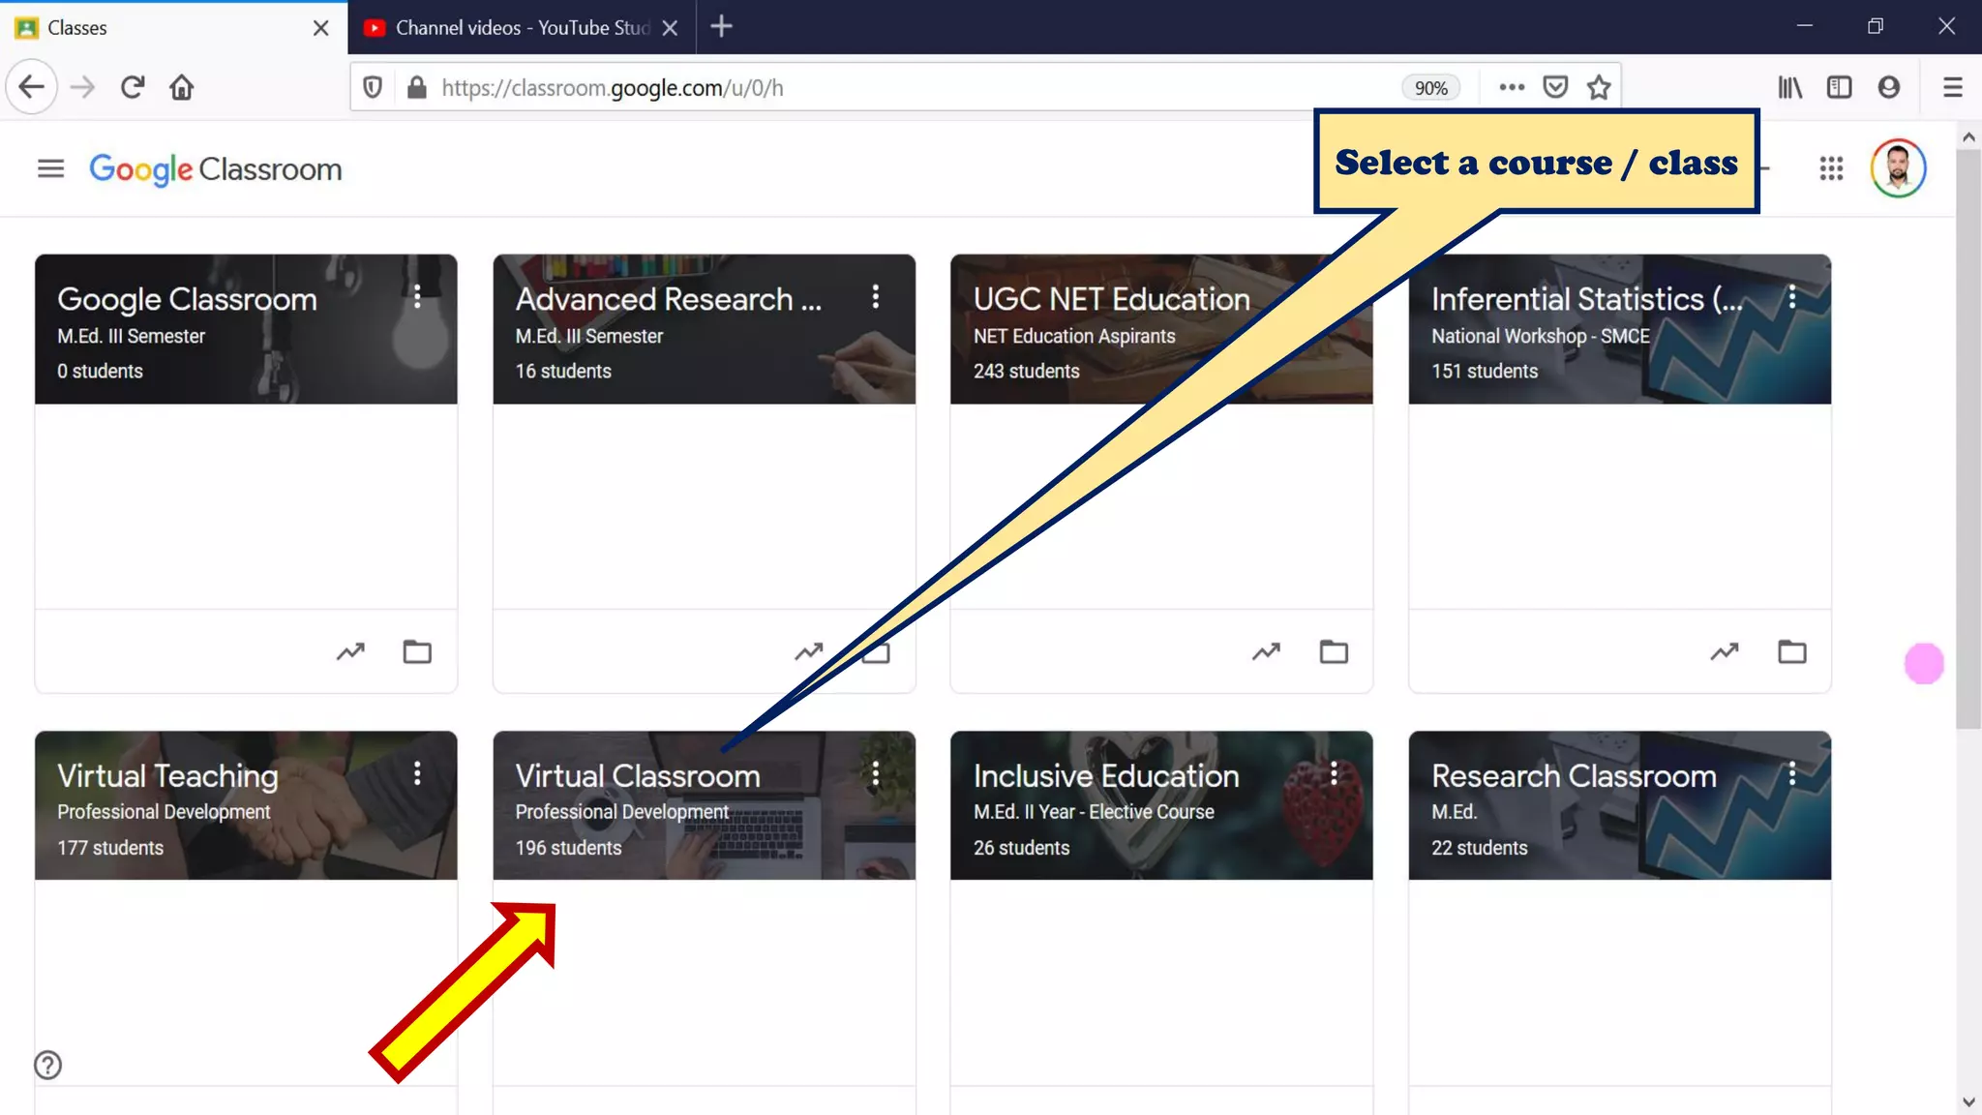
Task: Open the Inclusive Education class
Action: coord(1106,775)
